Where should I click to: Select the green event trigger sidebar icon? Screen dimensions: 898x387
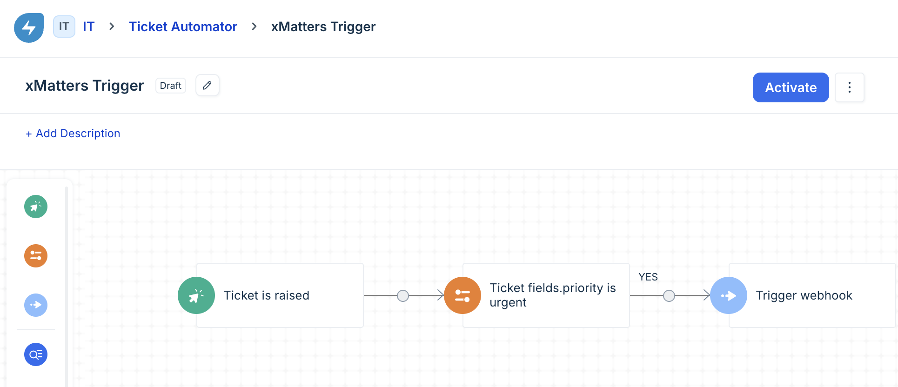click(x=36, y=207)
